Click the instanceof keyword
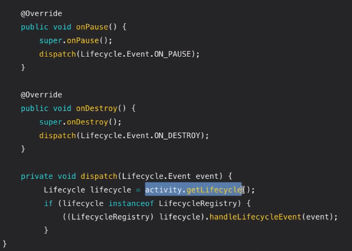 point(131,204)
